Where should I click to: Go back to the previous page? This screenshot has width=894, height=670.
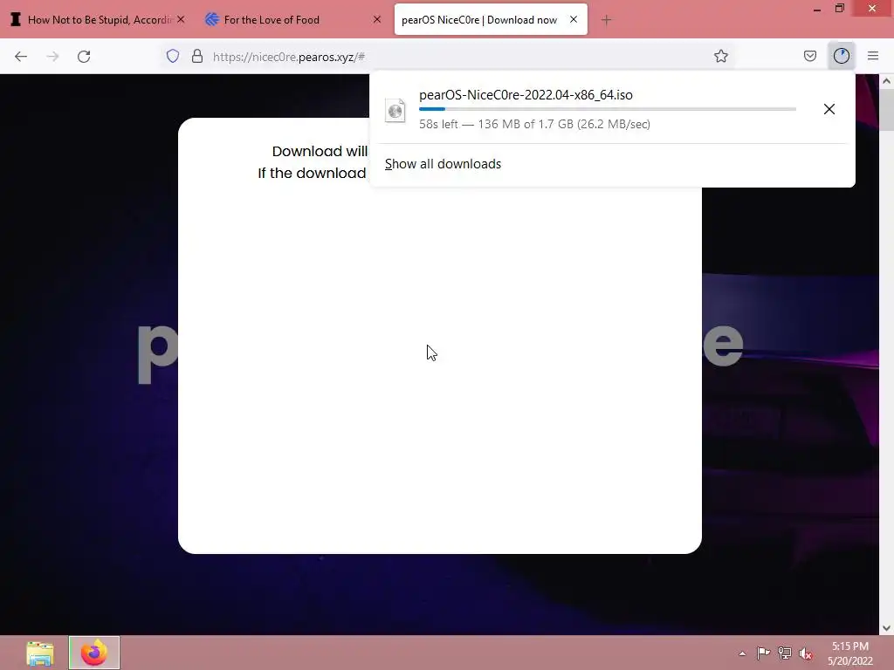[x=21, y=57]
